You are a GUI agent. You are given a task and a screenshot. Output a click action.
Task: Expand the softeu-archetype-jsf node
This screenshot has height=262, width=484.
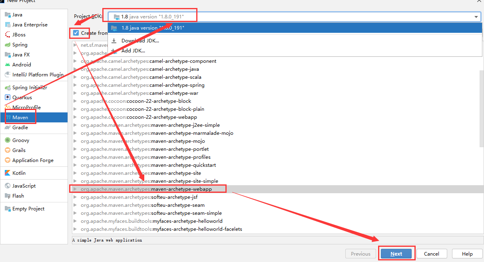click(75, 197)
